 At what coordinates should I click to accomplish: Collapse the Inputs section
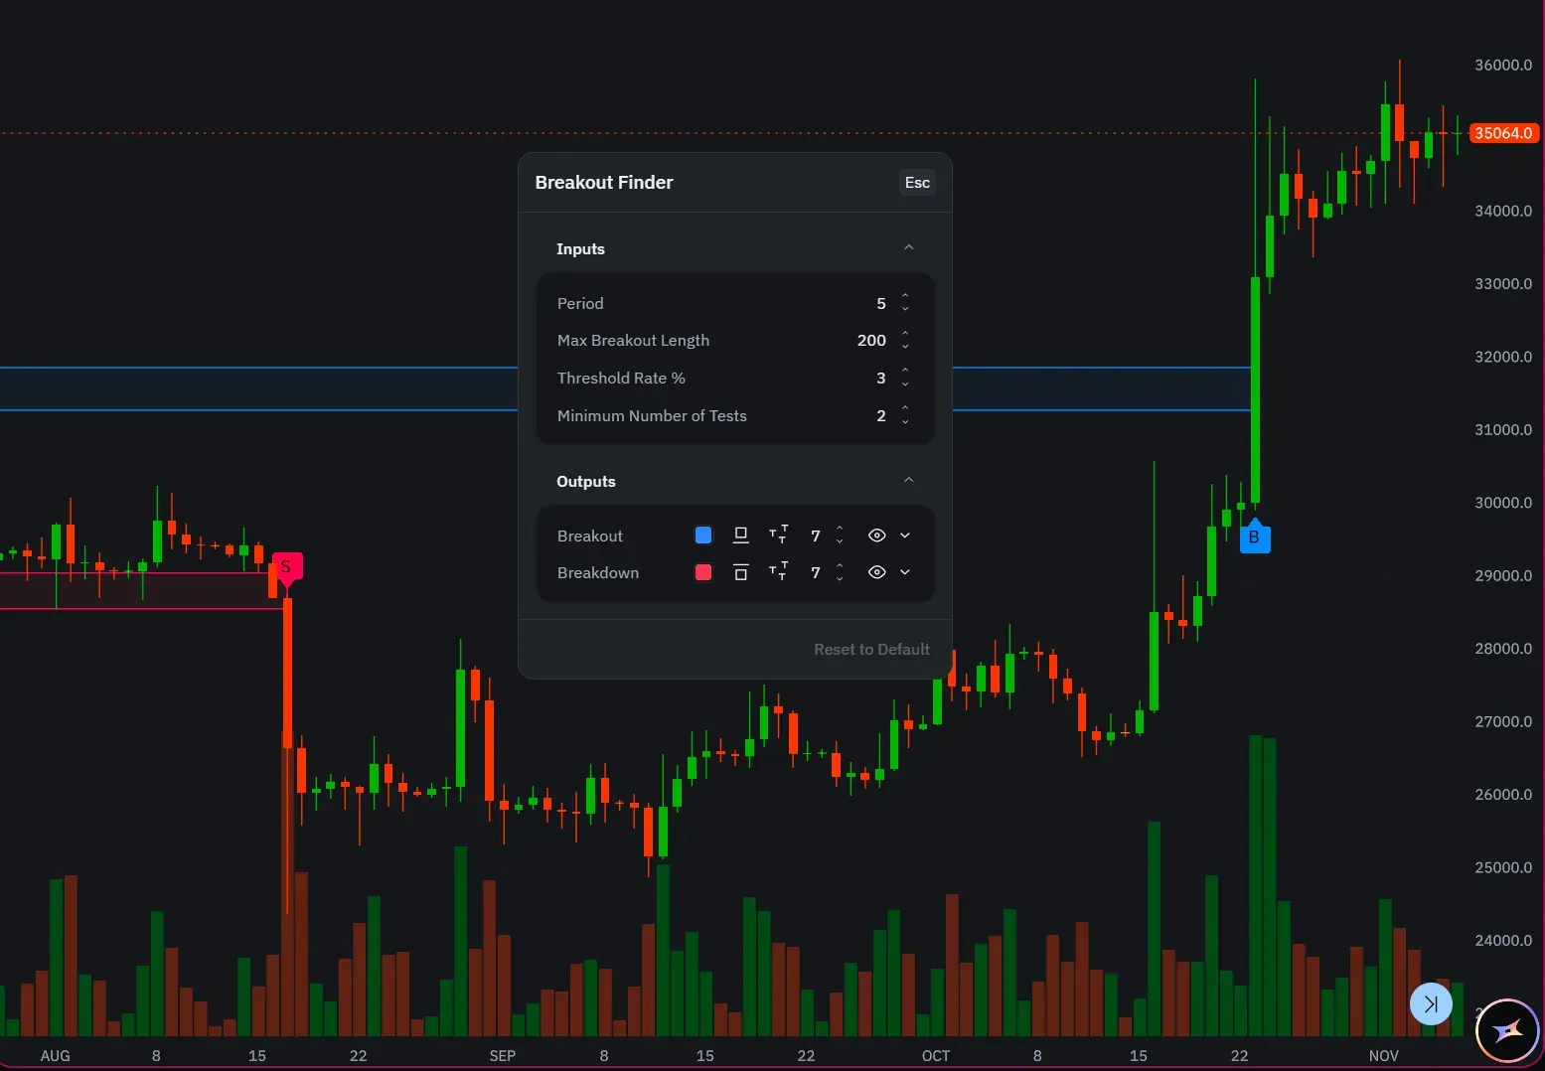coord(908,248)
